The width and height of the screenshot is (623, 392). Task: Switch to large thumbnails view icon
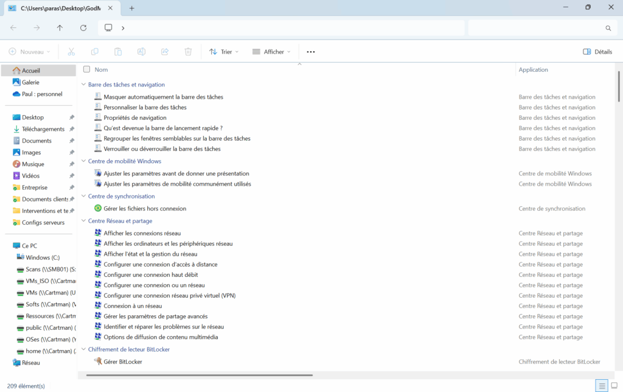click(614, 386)
